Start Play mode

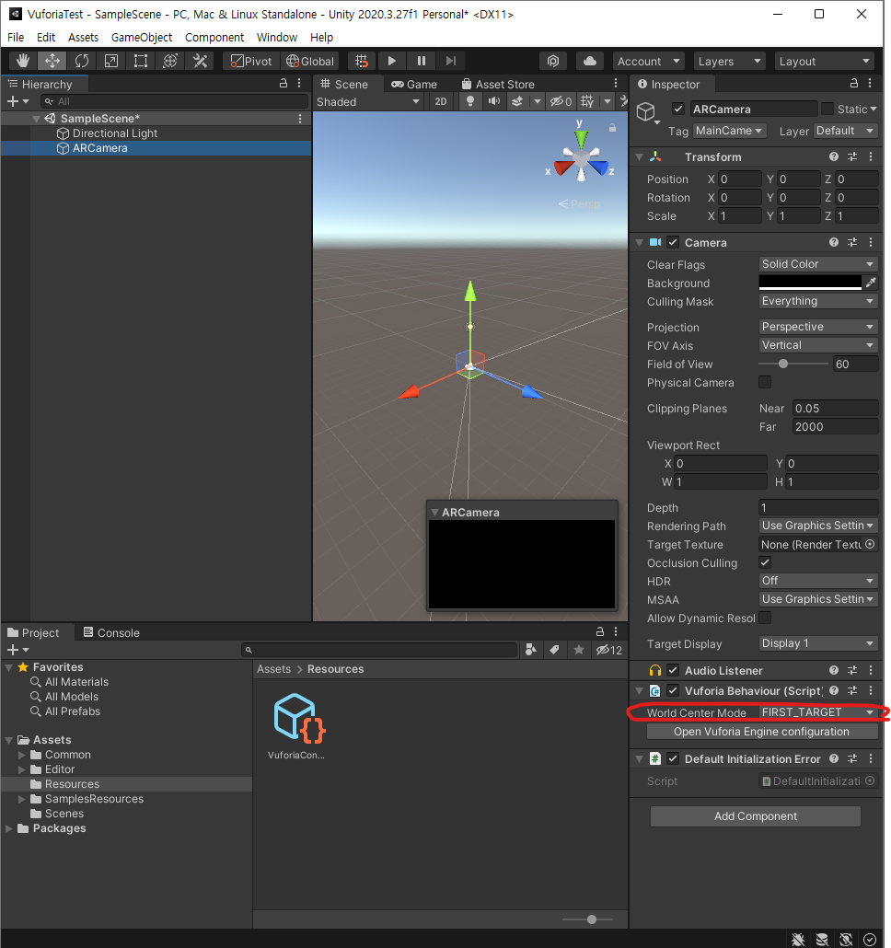392,61
